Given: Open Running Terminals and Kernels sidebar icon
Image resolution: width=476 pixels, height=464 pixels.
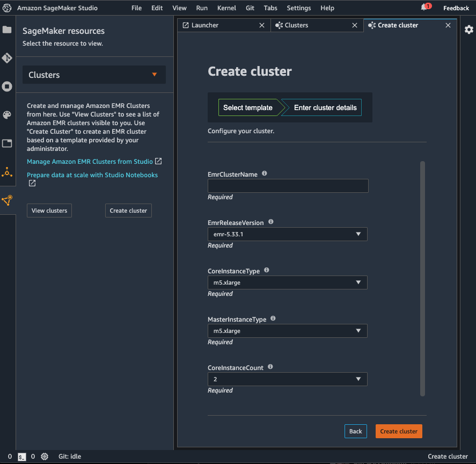Looking at the screenshot, I should [7, 86].
